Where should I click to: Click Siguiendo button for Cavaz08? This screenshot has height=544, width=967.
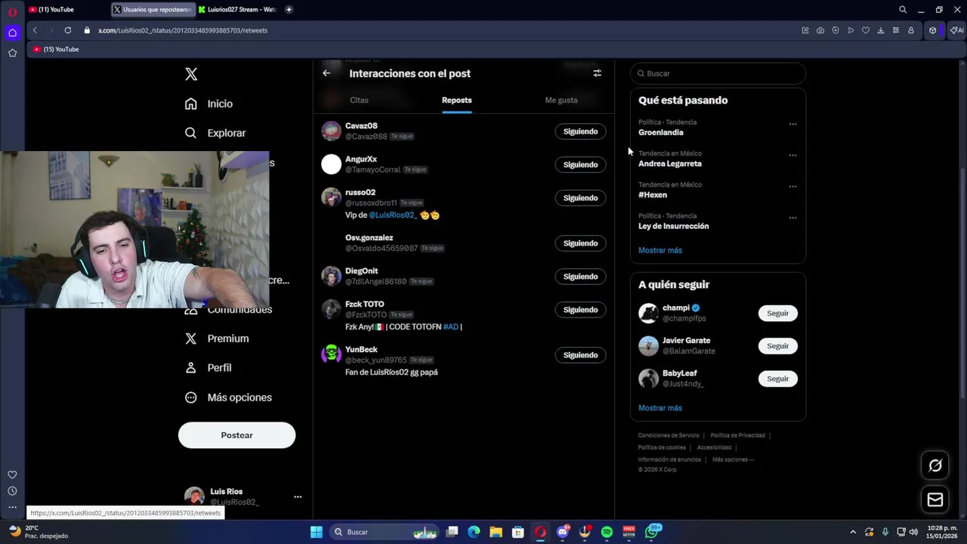580,131
